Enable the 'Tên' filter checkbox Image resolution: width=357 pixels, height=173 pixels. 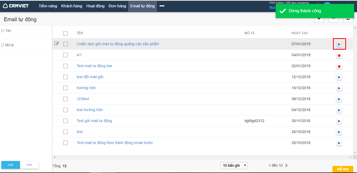(x=3, y=31)
